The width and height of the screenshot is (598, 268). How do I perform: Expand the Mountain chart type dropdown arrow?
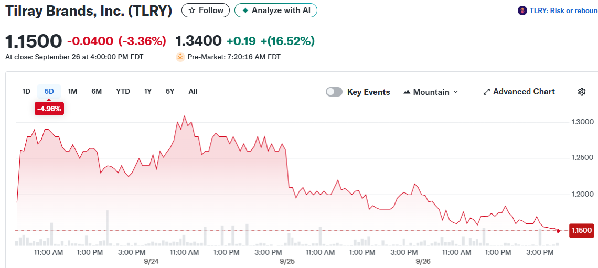click(x=456, y=92)
